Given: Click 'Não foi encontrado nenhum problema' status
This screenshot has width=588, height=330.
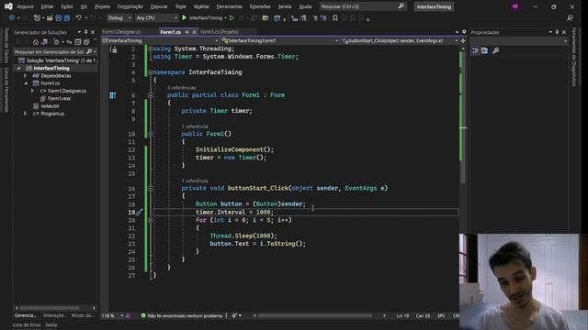Looking at the screenshot, I should [x=182, y=315].
